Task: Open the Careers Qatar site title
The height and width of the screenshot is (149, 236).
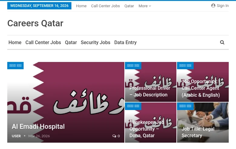Action: (x=35, y=23)
